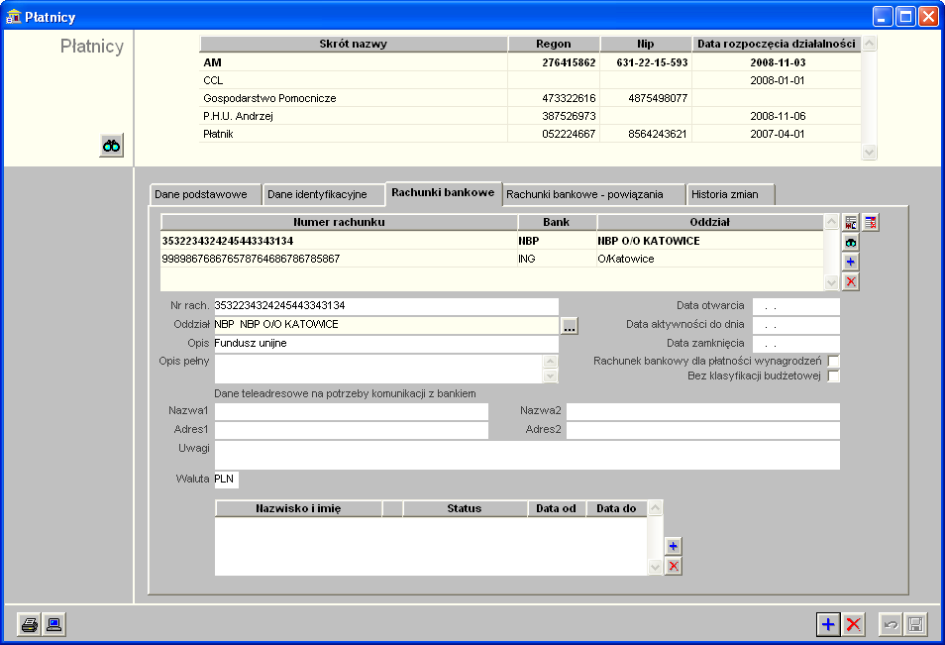Delete payer with bottom red X button

click(x=853, y=624)
